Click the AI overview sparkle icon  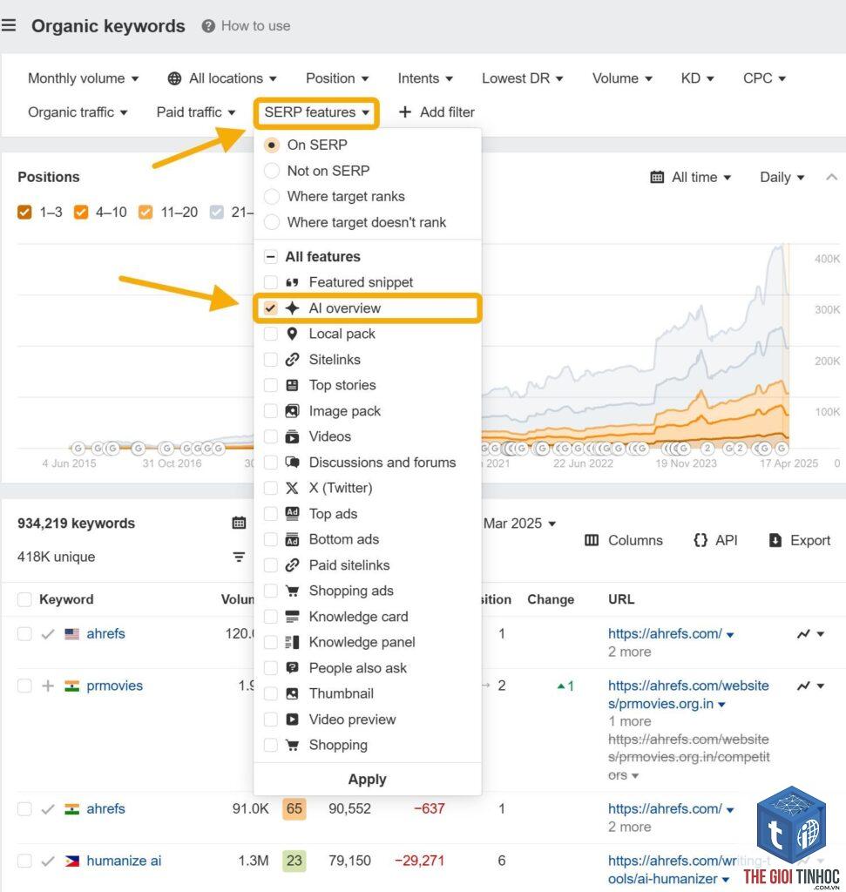[x=292, y=308]
